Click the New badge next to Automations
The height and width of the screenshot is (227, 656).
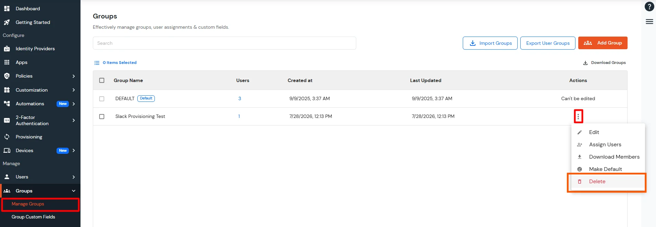[63, 104]
